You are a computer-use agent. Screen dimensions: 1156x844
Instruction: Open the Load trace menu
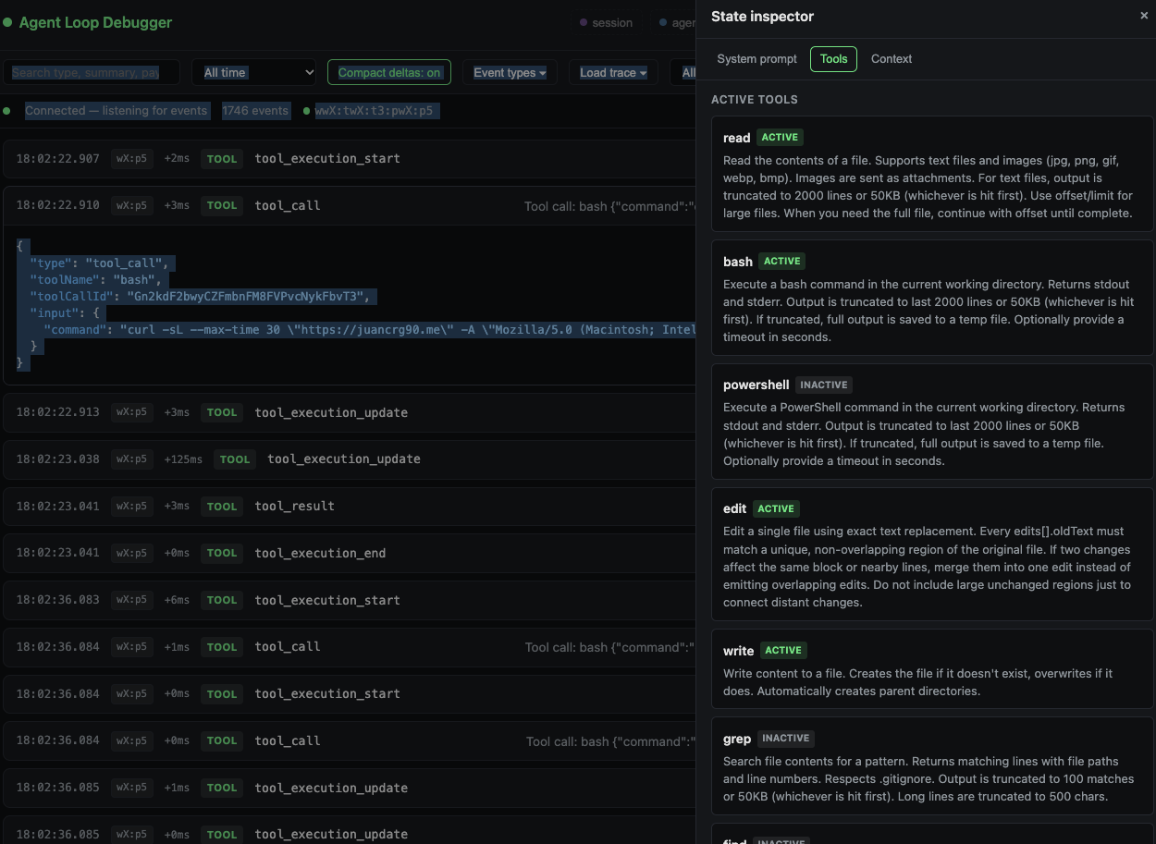tap(613, 72)
